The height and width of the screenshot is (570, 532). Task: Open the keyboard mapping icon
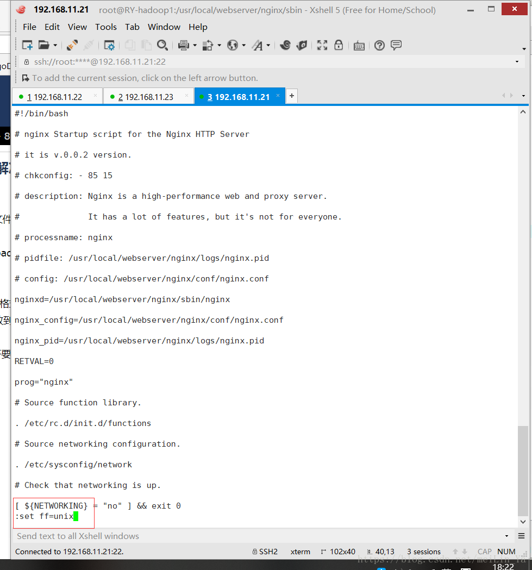[x=359, y=46]
